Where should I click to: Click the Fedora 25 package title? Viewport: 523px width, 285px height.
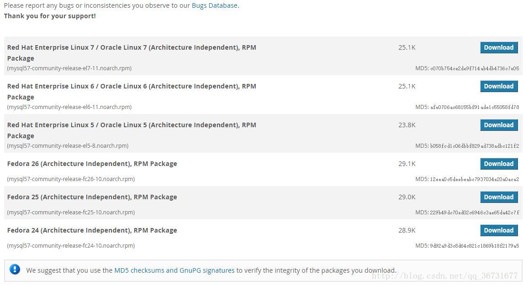click(92, 197)
